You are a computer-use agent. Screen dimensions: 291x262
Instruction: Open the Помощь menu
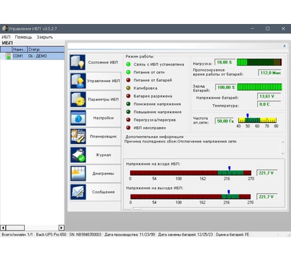(23, 37)
